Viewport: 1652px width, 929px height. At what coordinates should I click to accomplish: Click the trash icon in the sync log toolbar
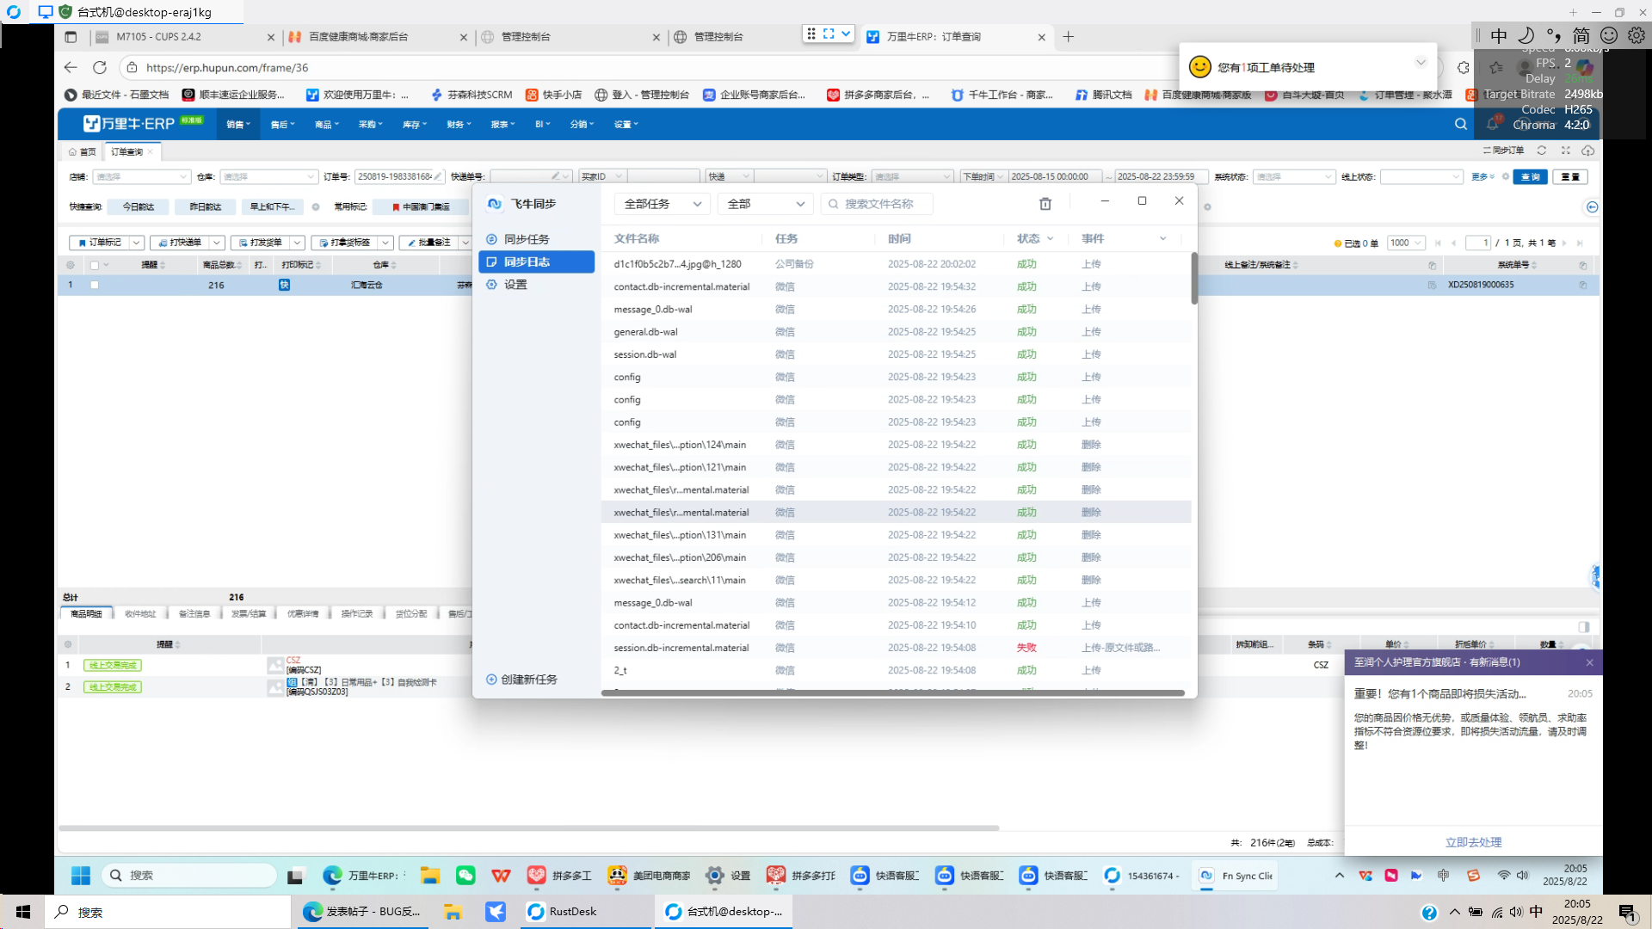point(1045,204)
